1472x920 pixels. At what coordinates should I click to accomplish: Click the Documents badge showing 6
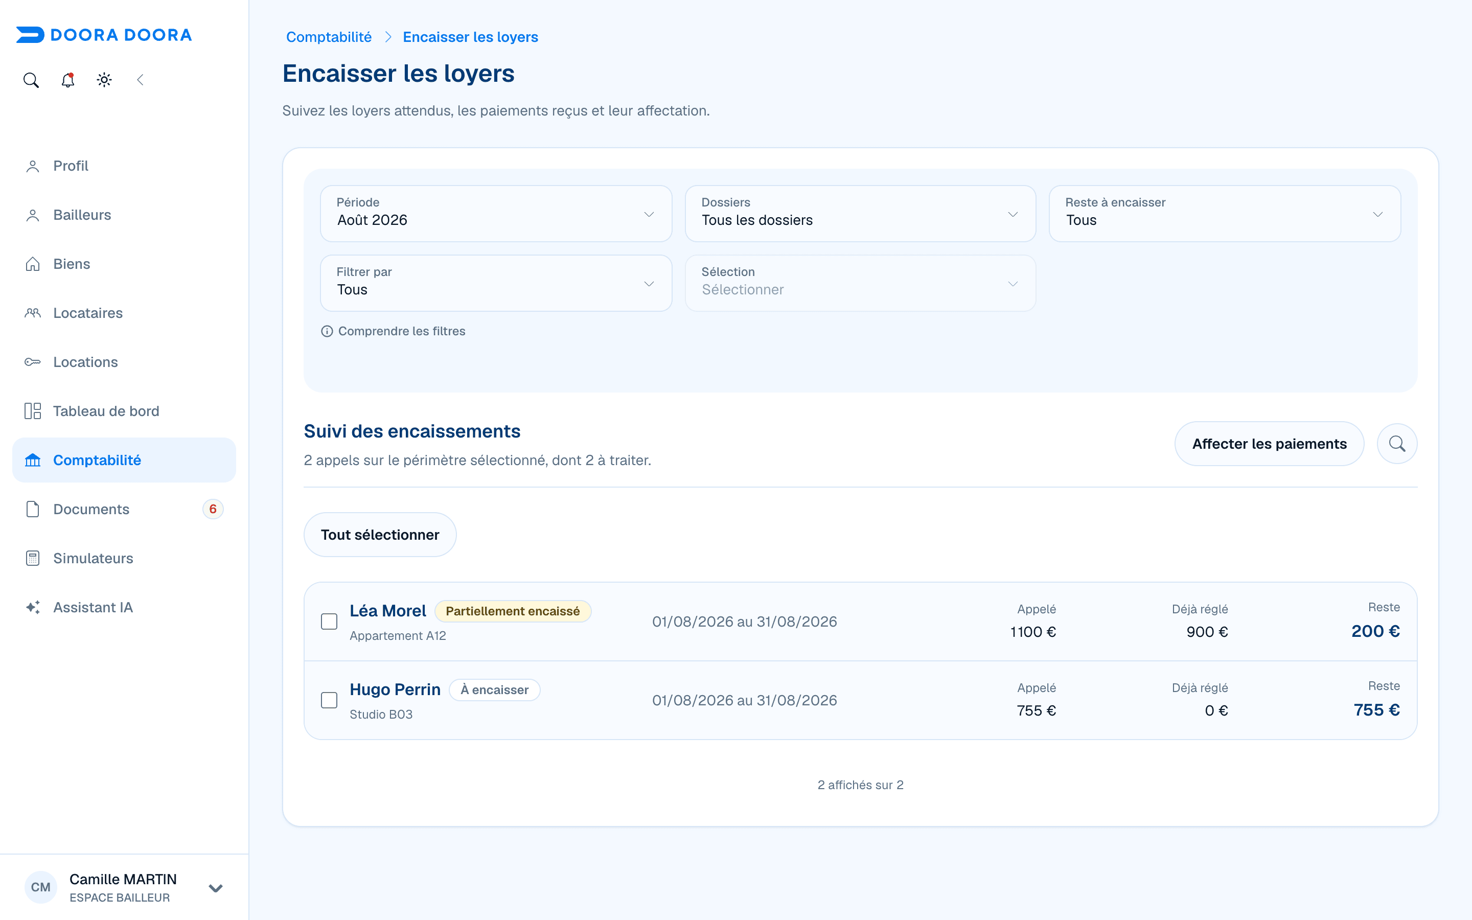pyautogui.click(x=213, y=509)
